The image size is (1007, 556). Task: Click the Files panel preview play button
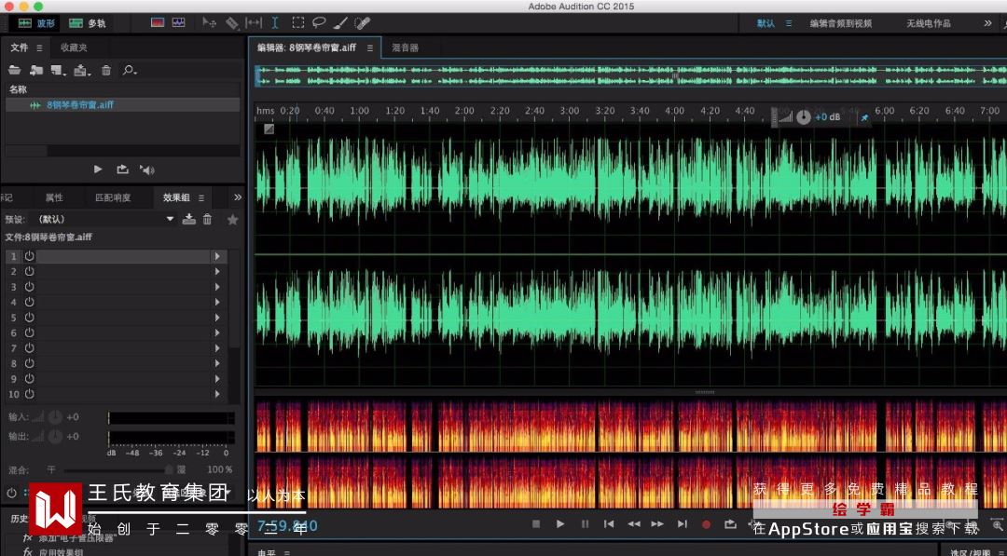coord(98,170)
